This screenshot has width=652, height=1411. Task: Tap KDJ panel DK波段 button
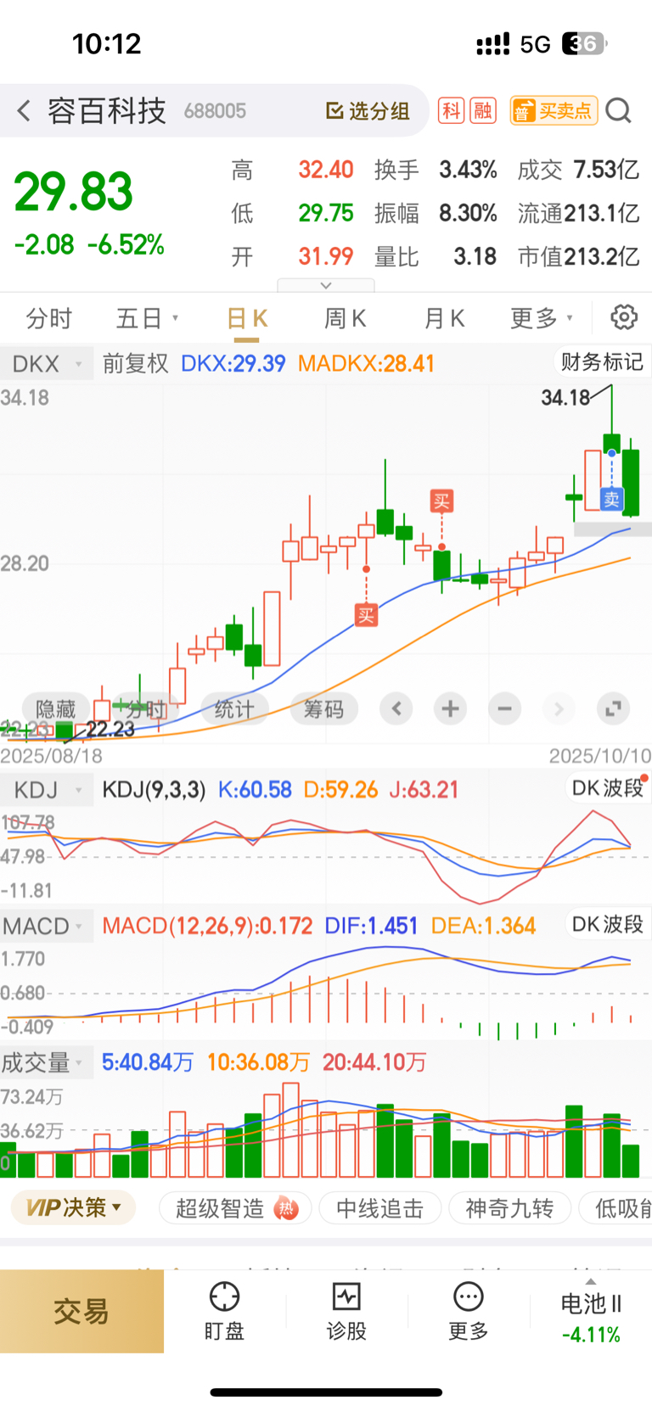click(608, 788)
